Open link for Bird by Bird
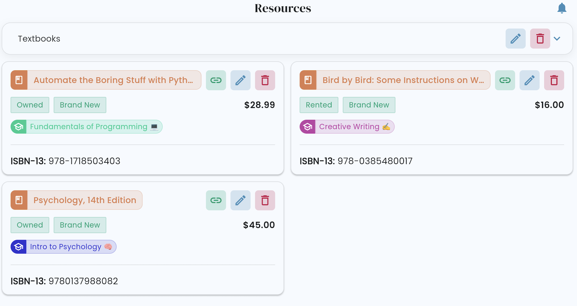Image resolution: width=577 pixels, height=306 pixels. (505, 80)
